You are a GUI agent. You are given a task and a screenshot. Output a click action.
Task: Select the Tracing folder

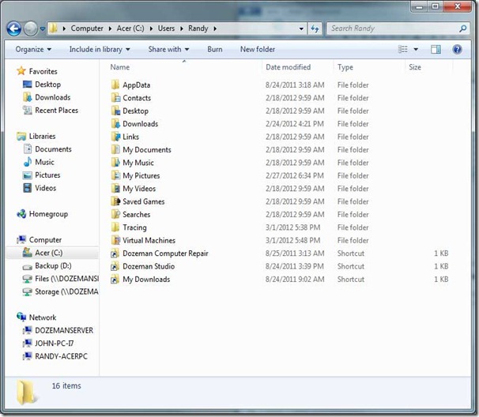[x=134, y=227]
